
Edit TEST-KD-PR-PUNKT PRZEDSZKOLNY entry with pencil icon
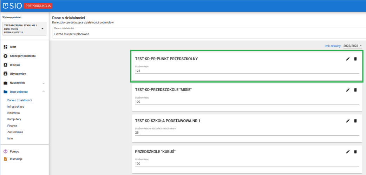pos(348,59)
